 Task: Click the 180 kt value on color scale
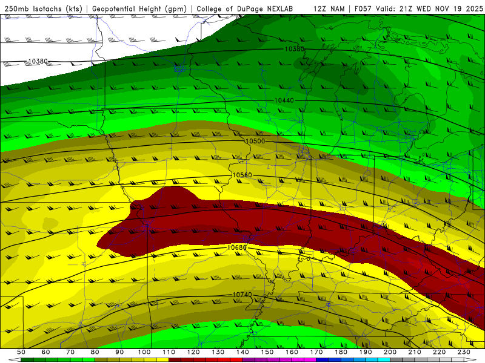click(x=341, y=352)
